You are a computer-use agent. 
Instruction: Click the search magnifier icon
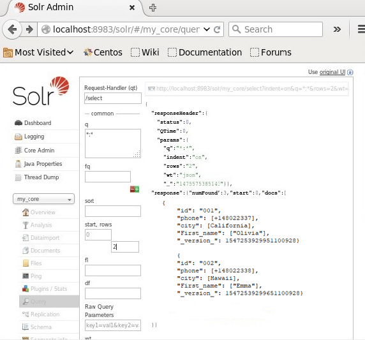(236, 29)
